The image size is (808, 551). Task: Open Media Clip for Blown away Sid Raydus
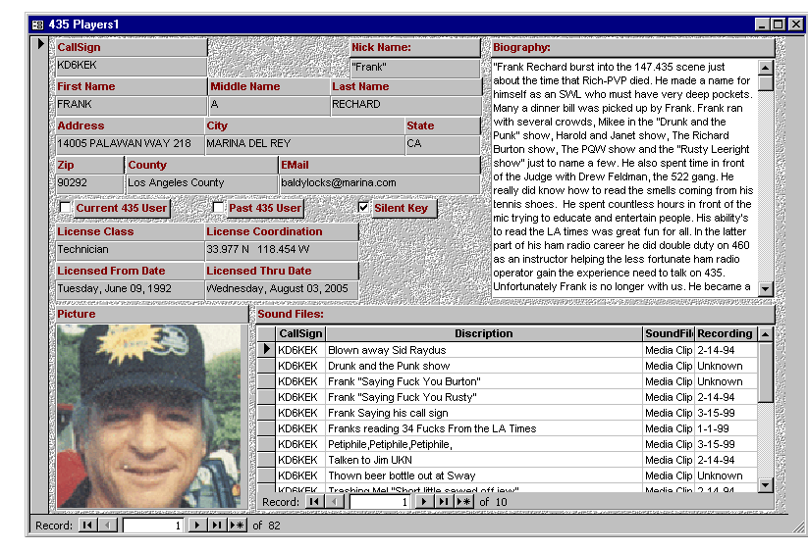click(x=669, y=350)
